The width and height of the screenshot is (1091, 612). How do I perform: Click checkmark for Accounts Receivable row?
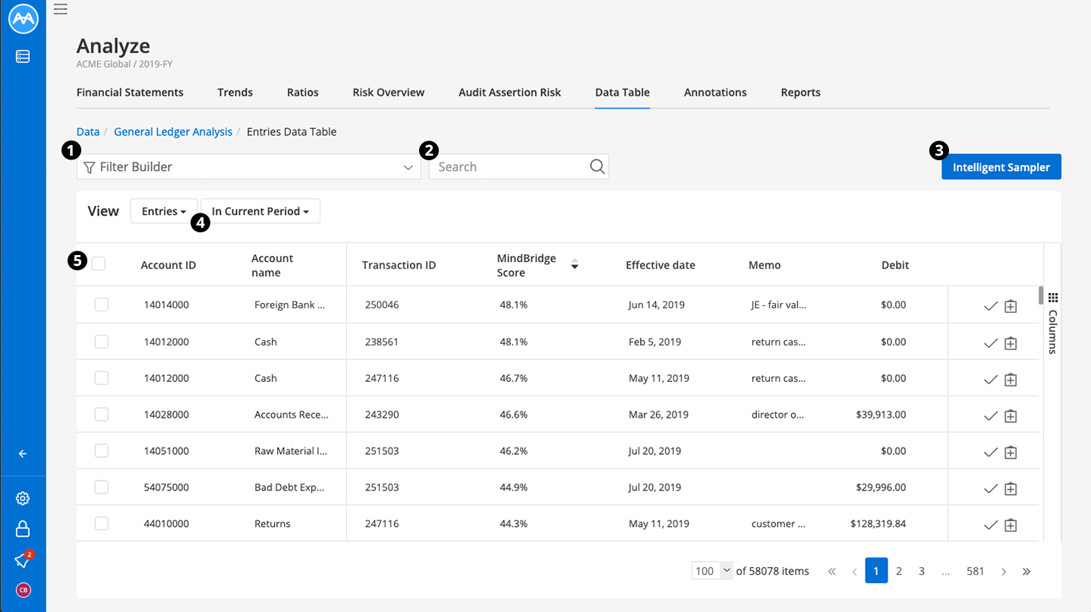990,415
